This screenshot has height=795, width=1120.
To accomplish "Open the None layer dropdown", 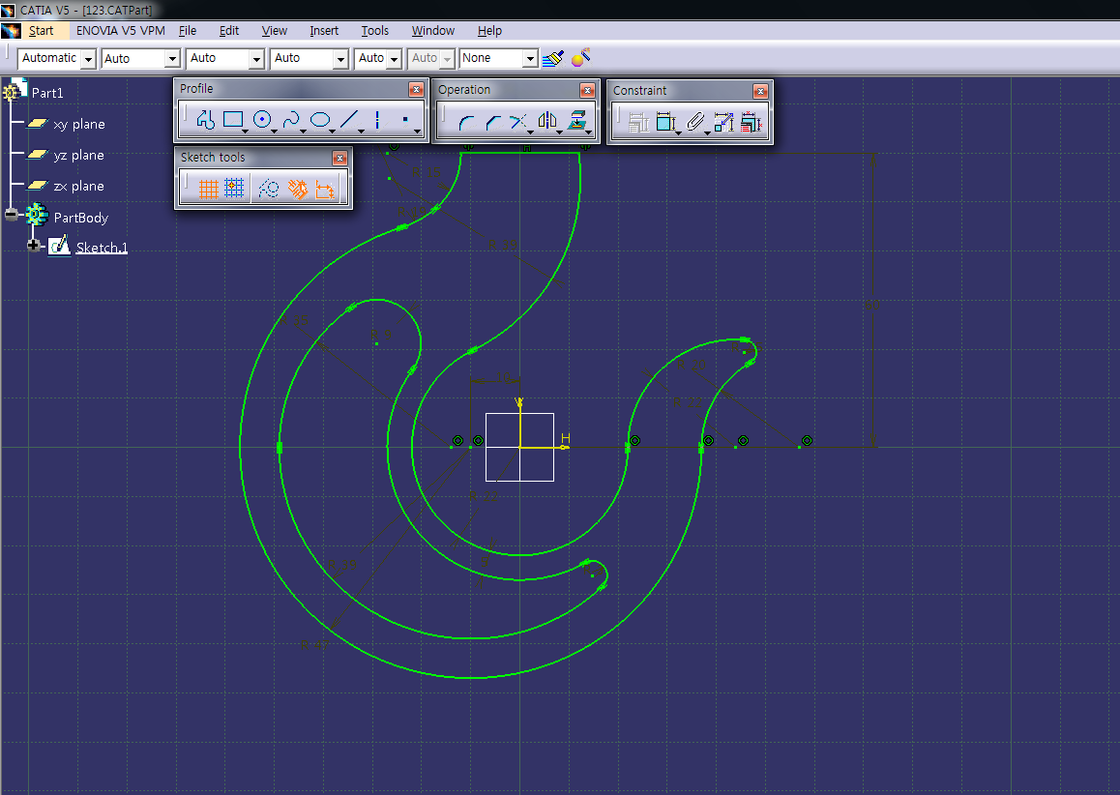I will pos(529,60).
